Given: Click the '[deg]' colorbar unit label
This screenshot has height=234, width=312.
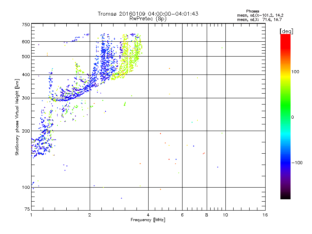Looking at the screenshot, I should 286,31.
